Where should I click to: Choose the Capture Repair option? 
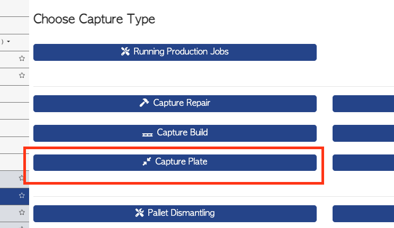(x=175, y=104)
